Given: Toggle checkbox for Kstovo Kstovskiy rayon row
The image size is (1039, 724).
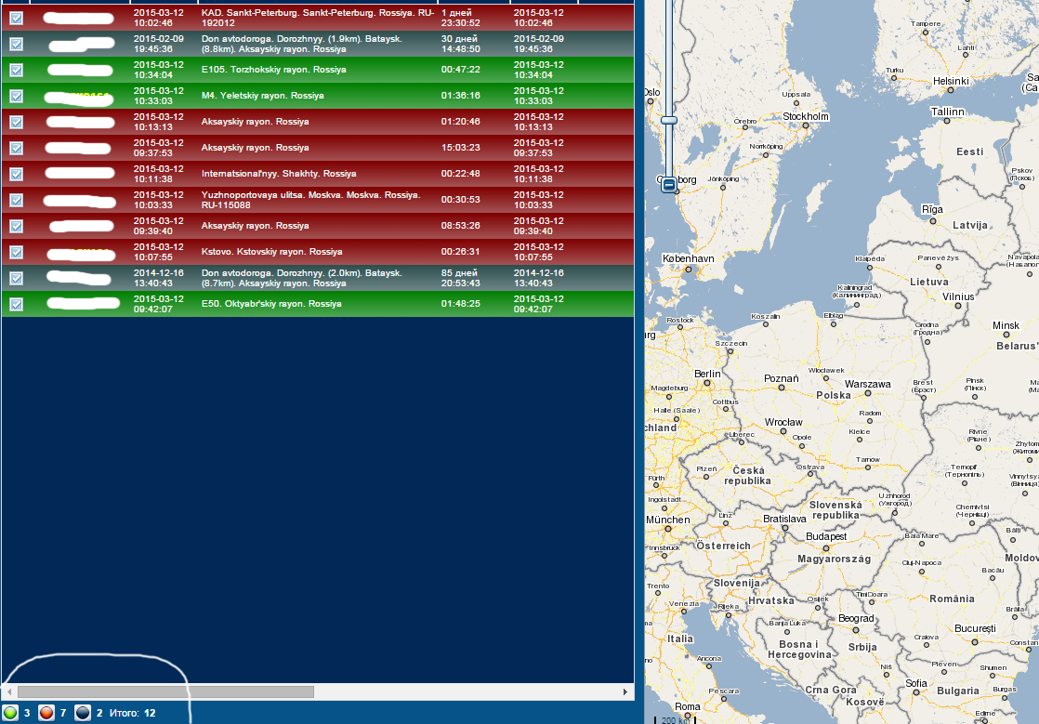Looking at the screenshot, I should pos(16,252).
